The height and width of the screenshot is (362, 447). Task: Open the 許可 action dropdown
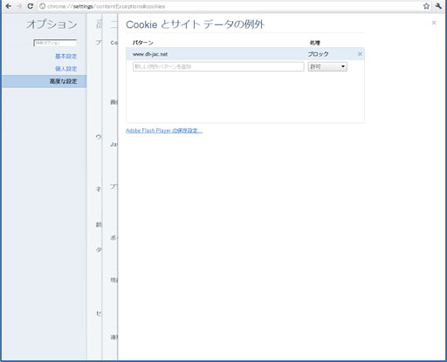pyautogui.click(x=327, y=66)
